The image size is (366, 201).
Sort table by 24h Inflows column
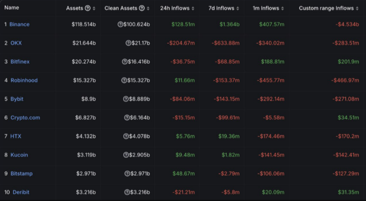(x=177, y=8)
